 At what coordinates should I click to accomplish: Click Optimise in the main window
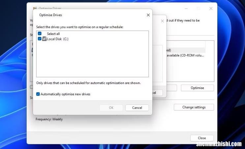(x=197, y=88)
